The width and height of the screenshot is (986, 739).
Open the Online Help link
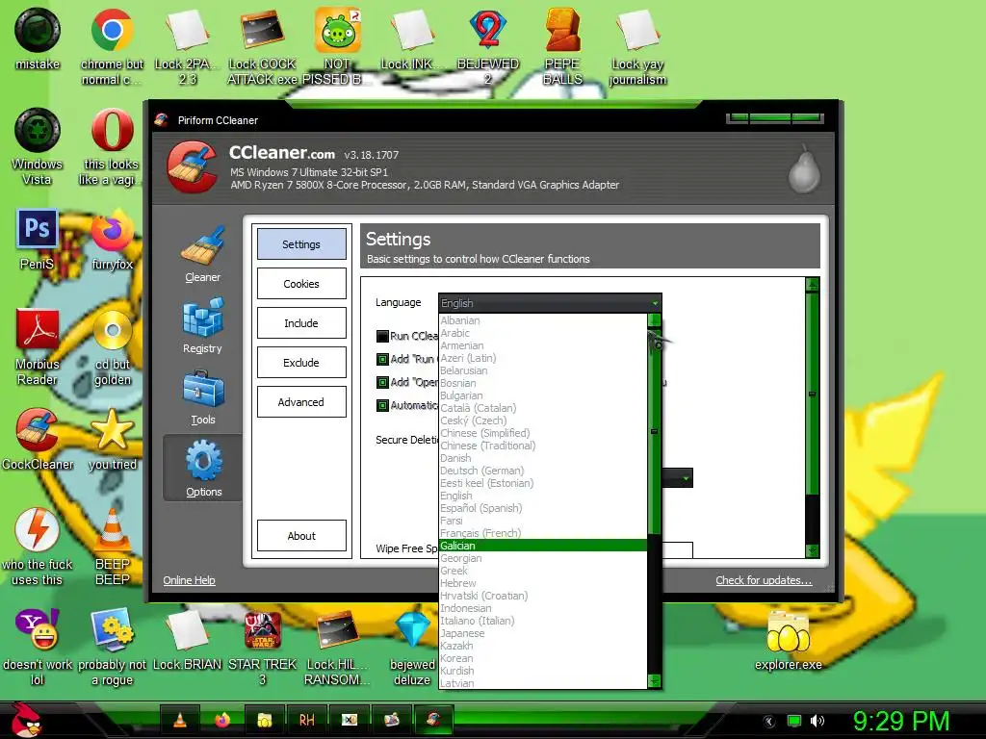point(190,580)
